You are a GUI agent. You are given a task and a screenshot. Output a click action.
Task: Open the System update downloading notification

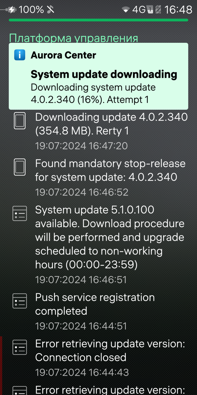(x=98, y=76)
